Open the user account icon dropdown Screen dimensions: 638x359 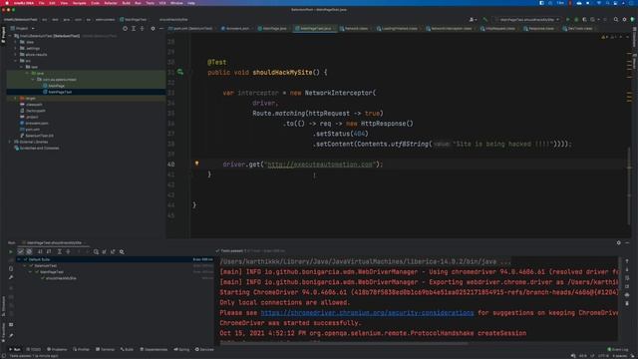tap(473, 19)
